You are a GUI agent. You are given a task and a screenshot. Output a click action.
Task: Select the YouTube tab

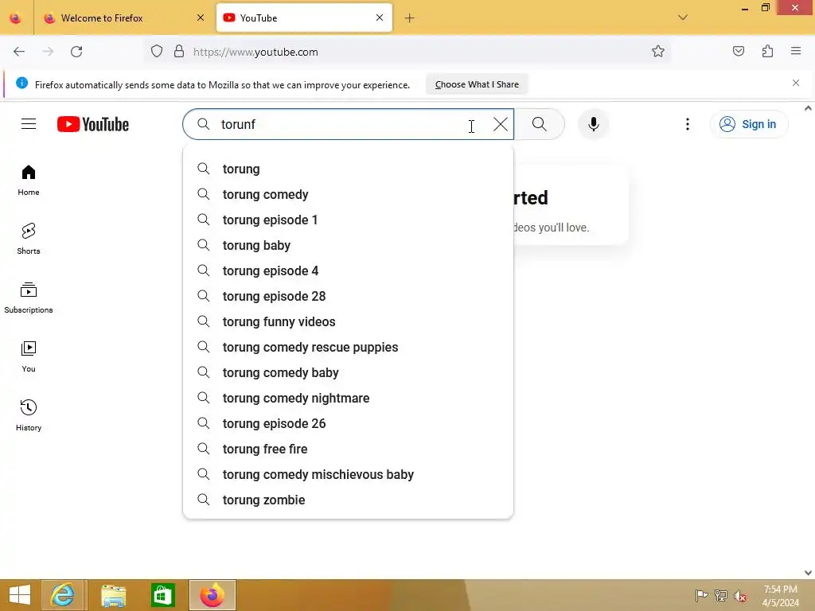304,18
